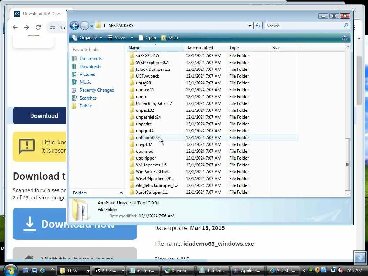Open the Organize menu

tap(87, 37)
